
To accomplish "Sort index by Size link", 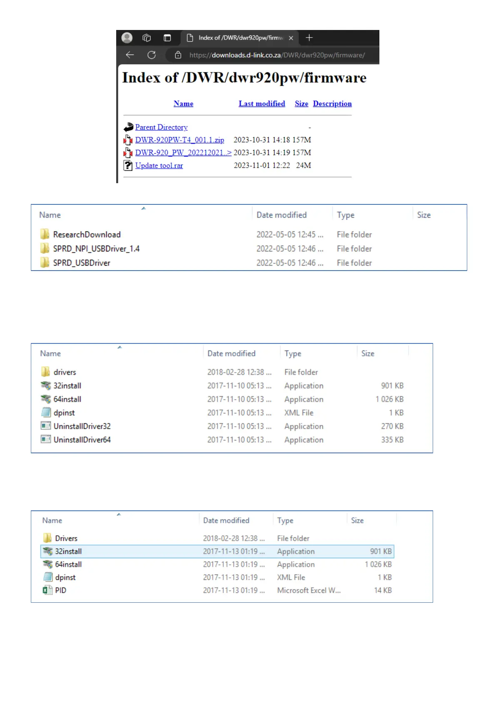I will click(x=302, y=104).
